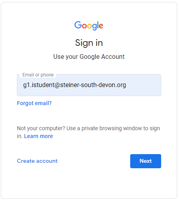Click the green letter l in logo
Image resolution: width=180 pixels, height=200 pixels.
(98, 25)
